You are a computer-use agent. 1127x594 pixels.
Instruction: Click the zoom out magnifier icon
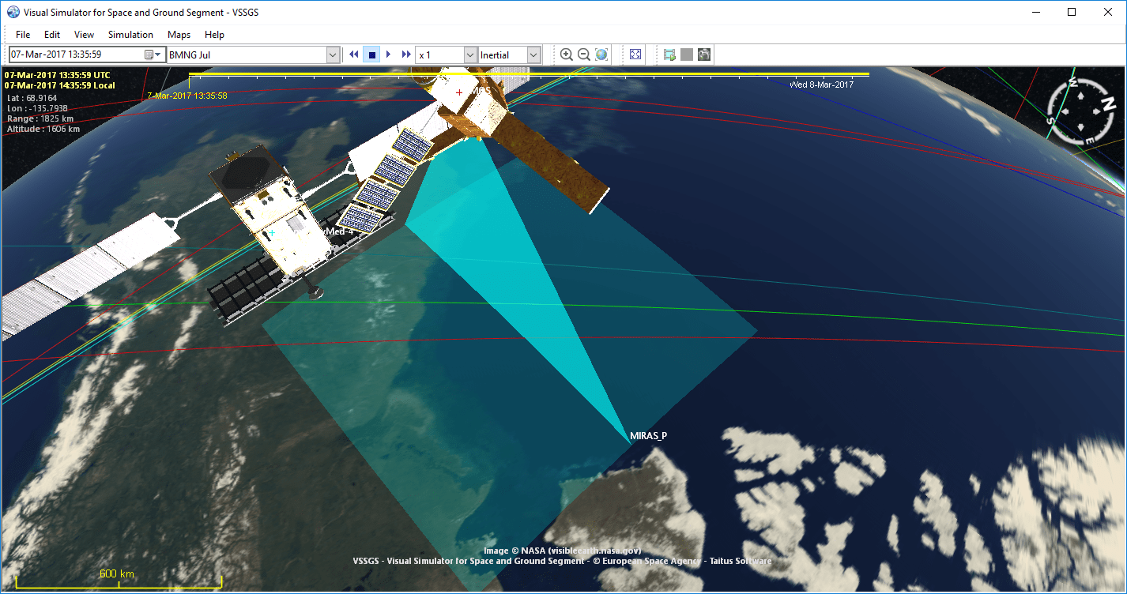tap(584, 55)
